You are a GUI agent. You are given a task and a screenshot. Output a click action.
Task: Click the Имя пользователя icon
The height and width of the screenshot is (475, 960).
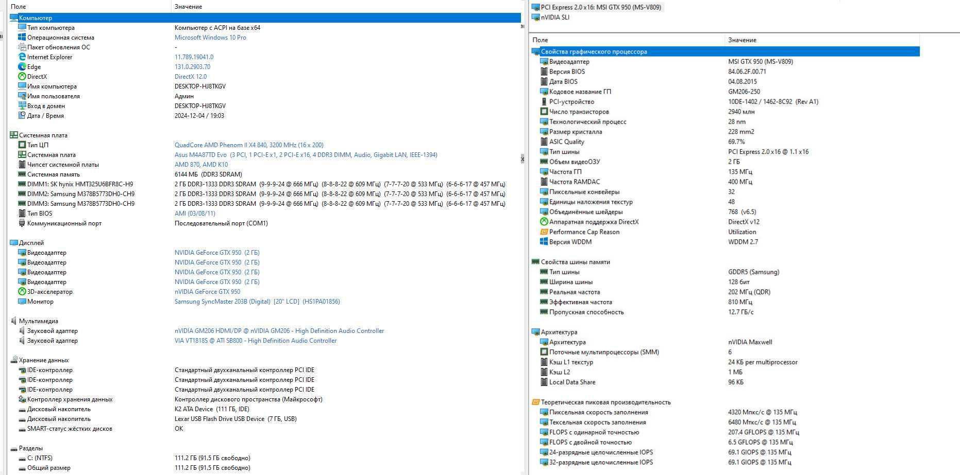point(22,96)
